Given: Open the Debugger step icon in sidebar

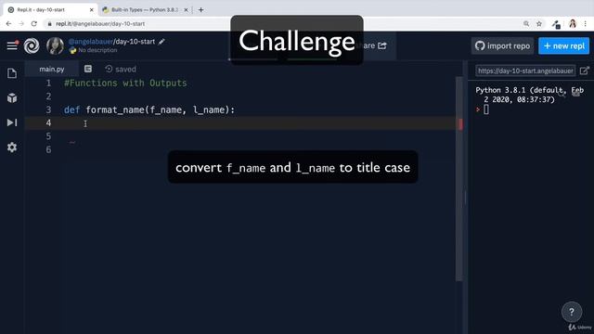Looking at the screenshot, I should (x=12, y=122).
